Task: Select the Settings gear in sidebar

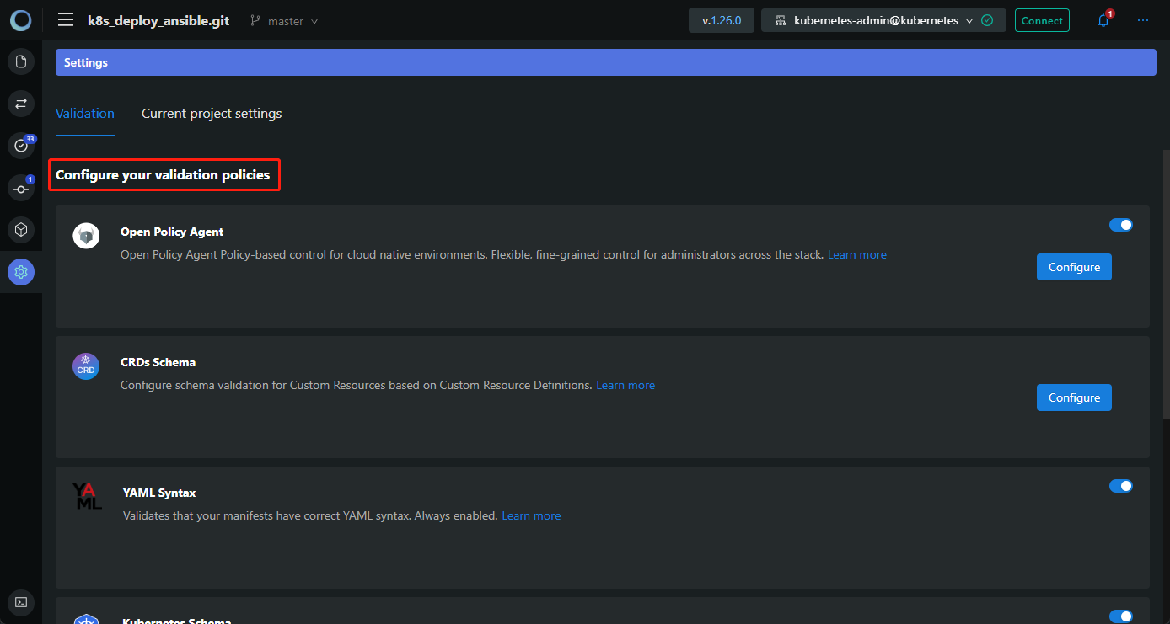Action: tap(21, 272)
